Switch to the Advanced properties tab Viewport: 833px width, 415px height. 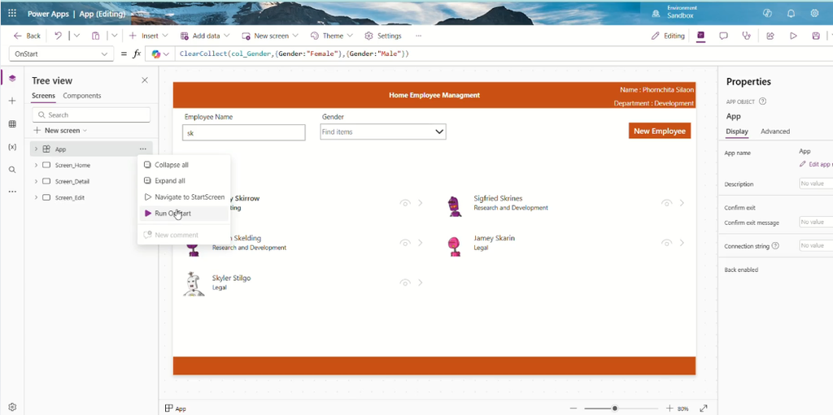pyautogui.click(x=775, y=131)
